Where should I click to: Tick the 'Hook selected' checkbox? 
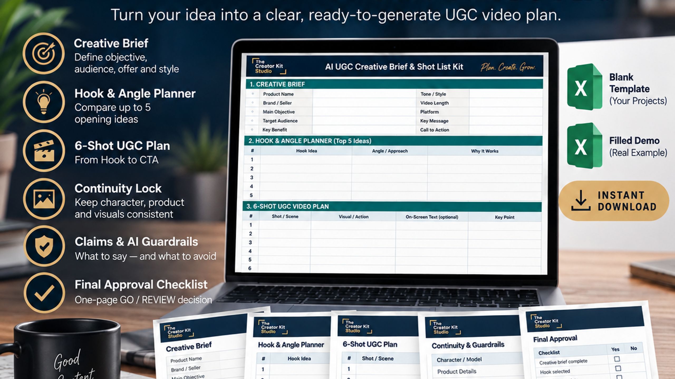(x=618, y=368)
